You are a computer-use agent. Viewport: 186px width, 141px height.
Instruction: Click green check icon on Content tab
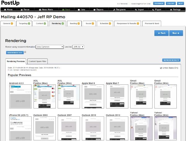tap(45, 23)
